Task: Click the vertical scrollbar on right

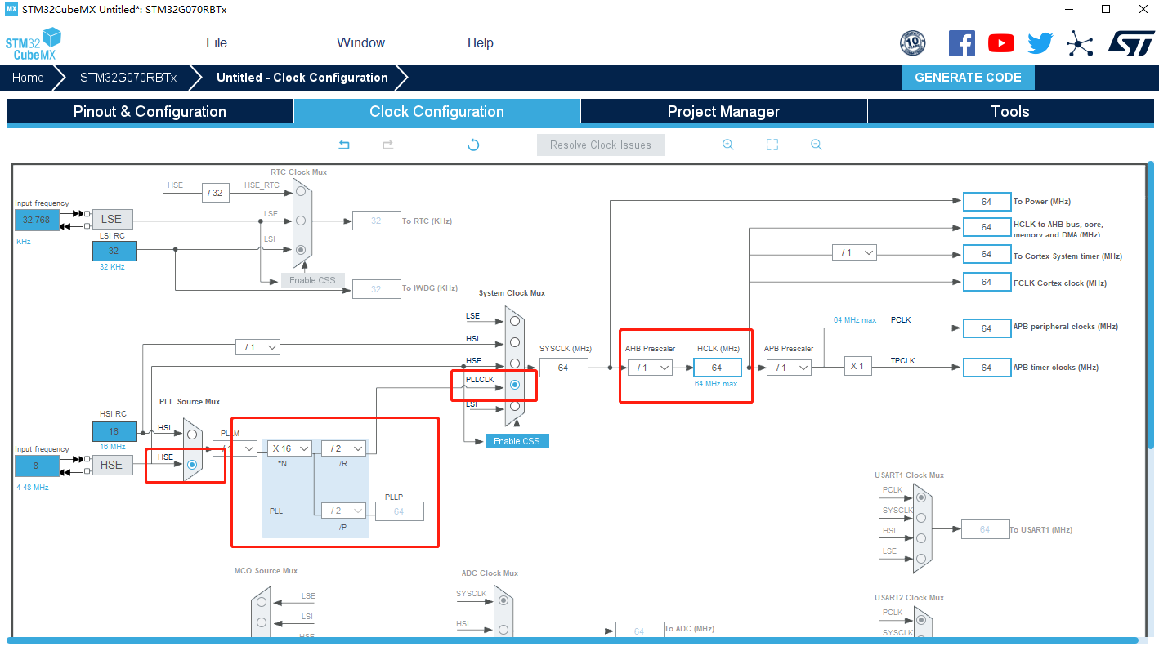Action: pyautogui.click(x=1150, y=306)
